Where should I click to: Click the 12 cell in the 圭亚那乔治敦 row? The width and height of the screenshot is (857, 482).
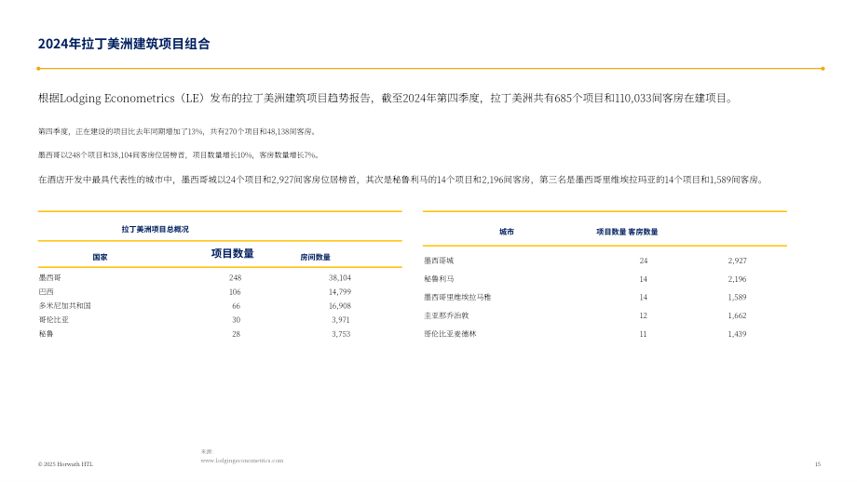[x=644, y=315]
